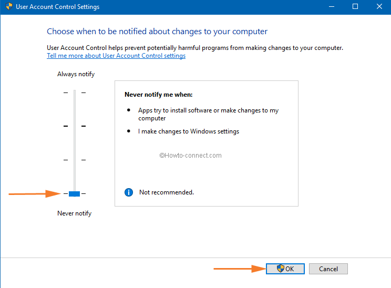The width and height of the screenshot is (391, 288).
Task: Close the User Account Control Settings window
Action: tap(379, 7)
